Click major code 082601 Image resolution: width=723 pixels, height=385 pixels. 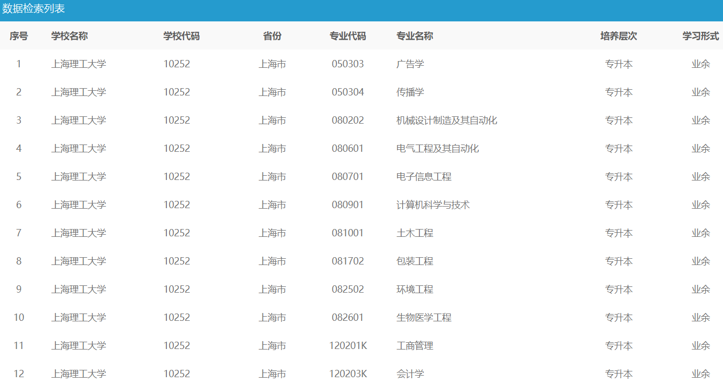pyautogui.click(x=348, y=318)
